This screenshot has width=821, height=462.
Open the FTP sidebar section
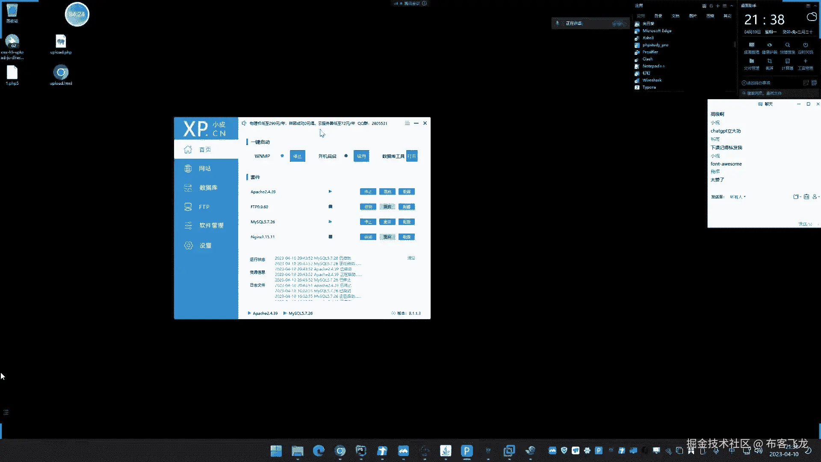(204, 207)
